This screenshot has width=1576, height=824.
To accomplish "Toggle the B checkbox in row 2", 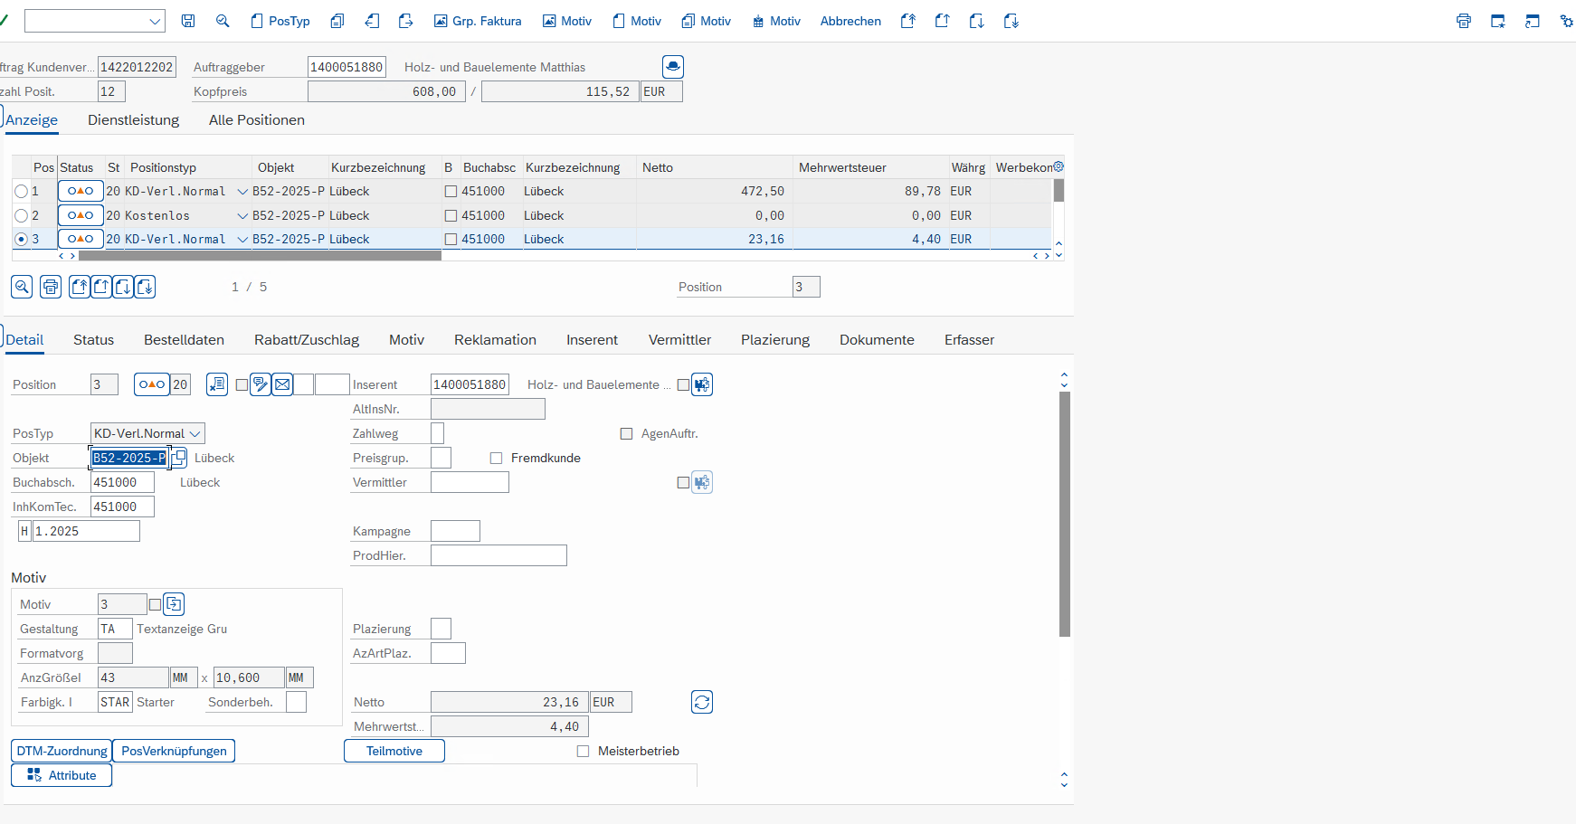I will 451,215.
